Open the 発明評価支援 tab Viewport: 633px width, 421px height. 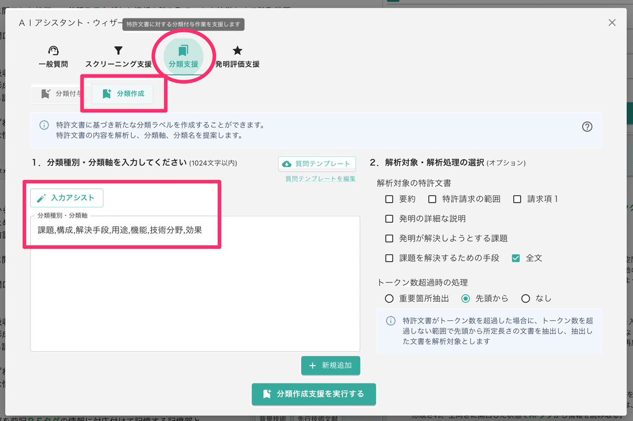[237, 59]
